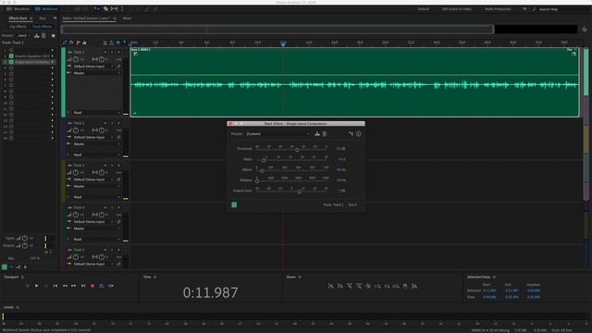Toggle Effects Rack main power button at bottom
Screen dimensions: 592x333
point(5,267)
